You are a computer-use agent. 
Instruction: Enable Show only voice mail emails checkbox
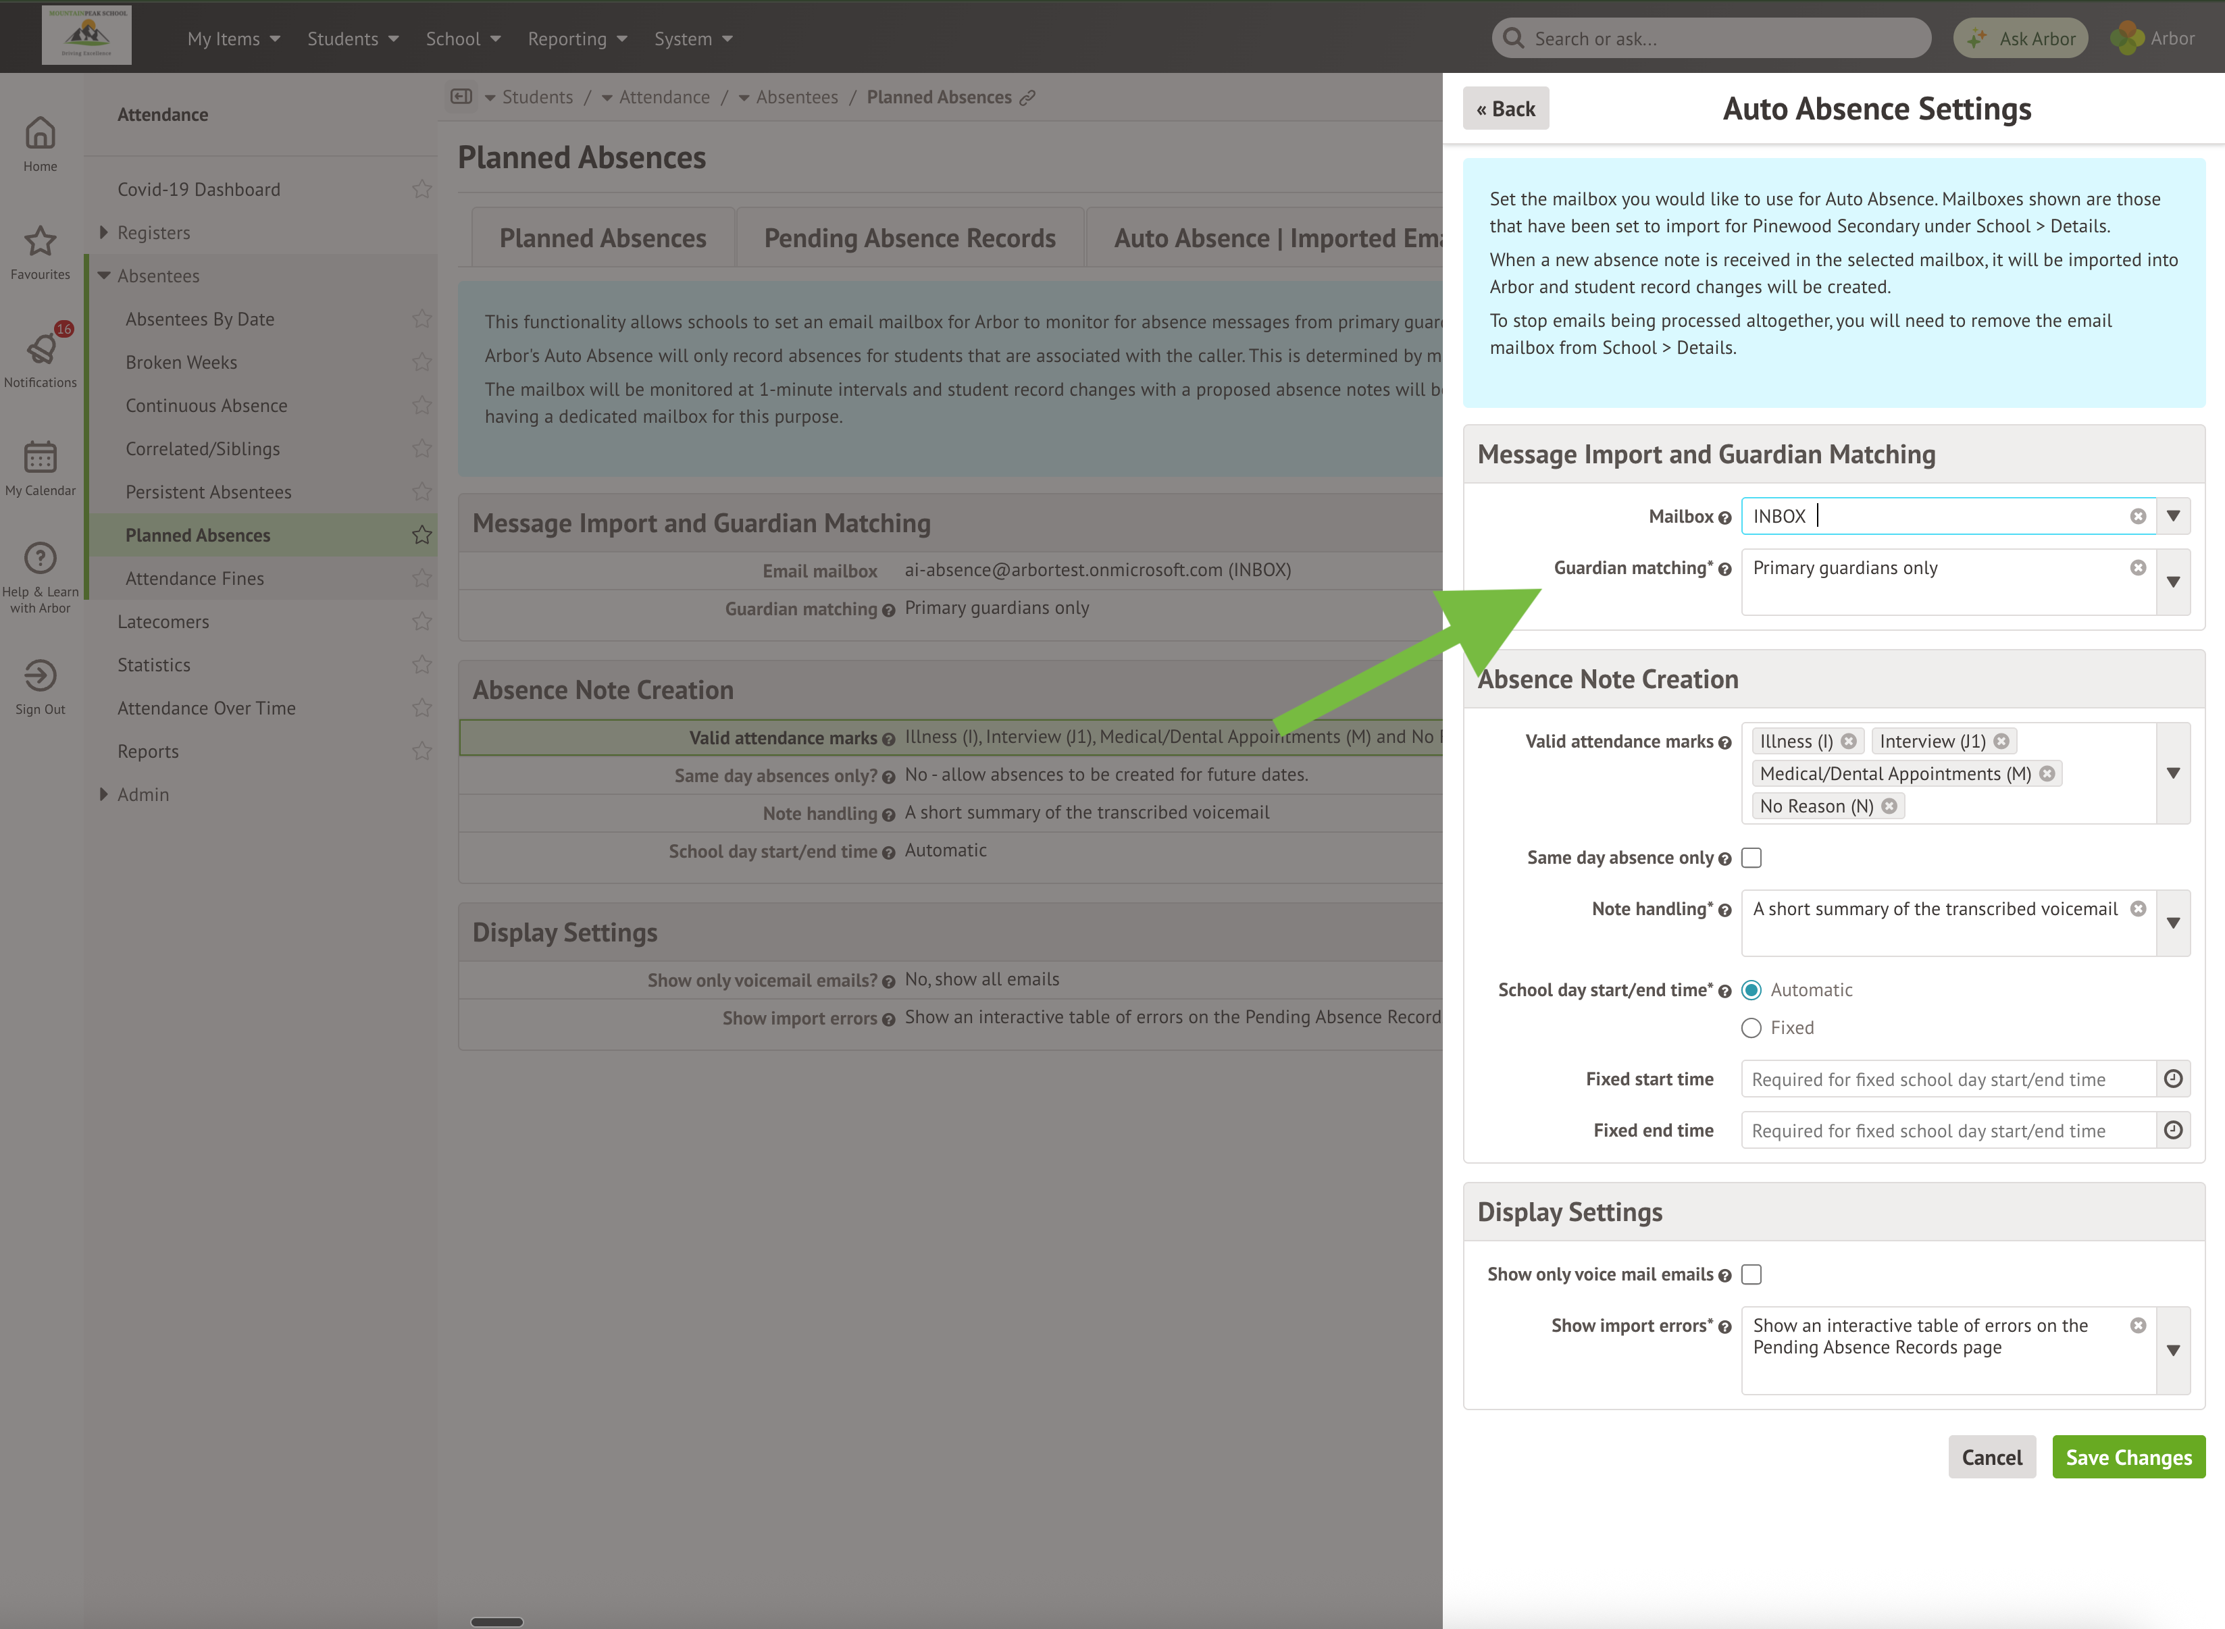(x=1751, y=1275)
